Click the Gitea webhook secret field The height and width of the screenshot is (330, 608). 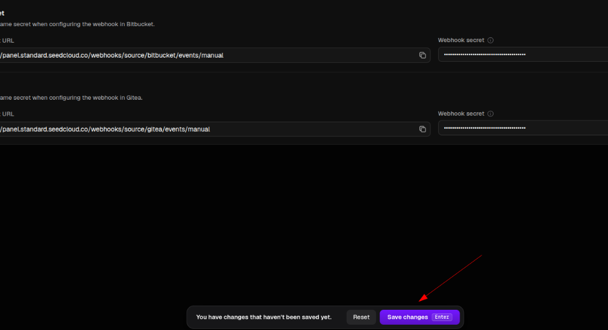(523, 128)
